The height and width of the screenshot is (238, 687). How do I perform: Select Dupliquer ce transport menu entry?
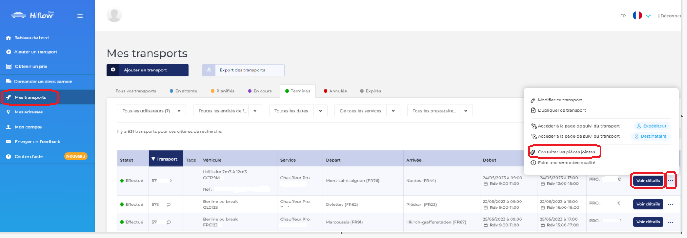[x=558, y=110]
